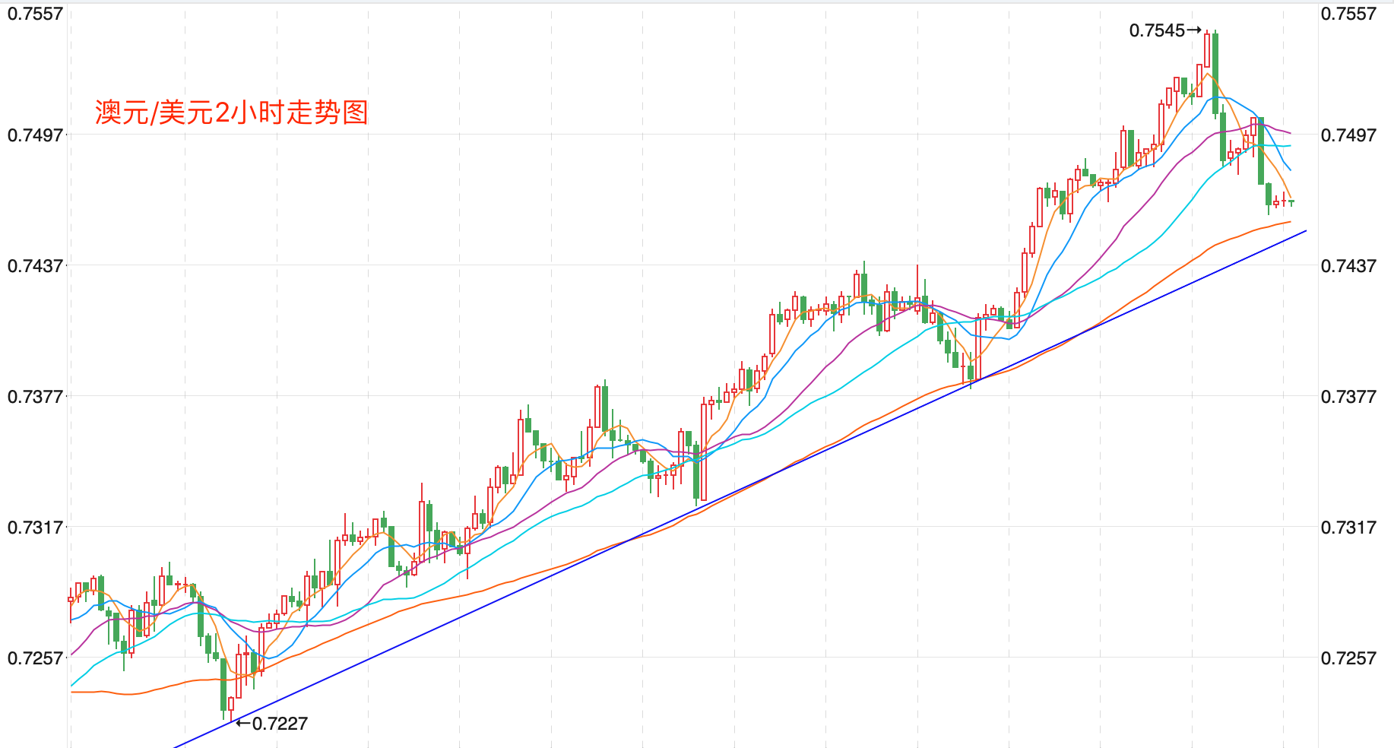The image size is (1394, 748).
Task: Click the 0.7545 high price annotation
Action: (1157, 30)
